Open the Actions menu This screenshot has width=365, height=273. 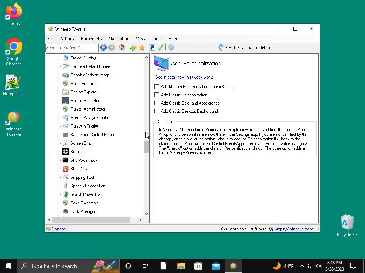pyautogui.click(x=67, y=39)
